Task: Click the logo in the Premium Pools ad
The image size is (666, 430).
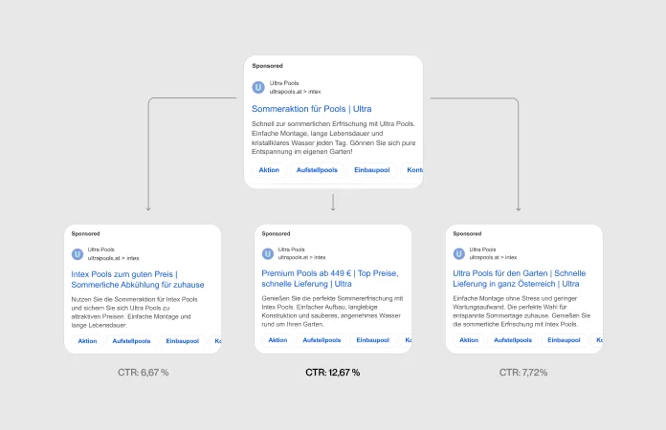Action: pos(268,253)
